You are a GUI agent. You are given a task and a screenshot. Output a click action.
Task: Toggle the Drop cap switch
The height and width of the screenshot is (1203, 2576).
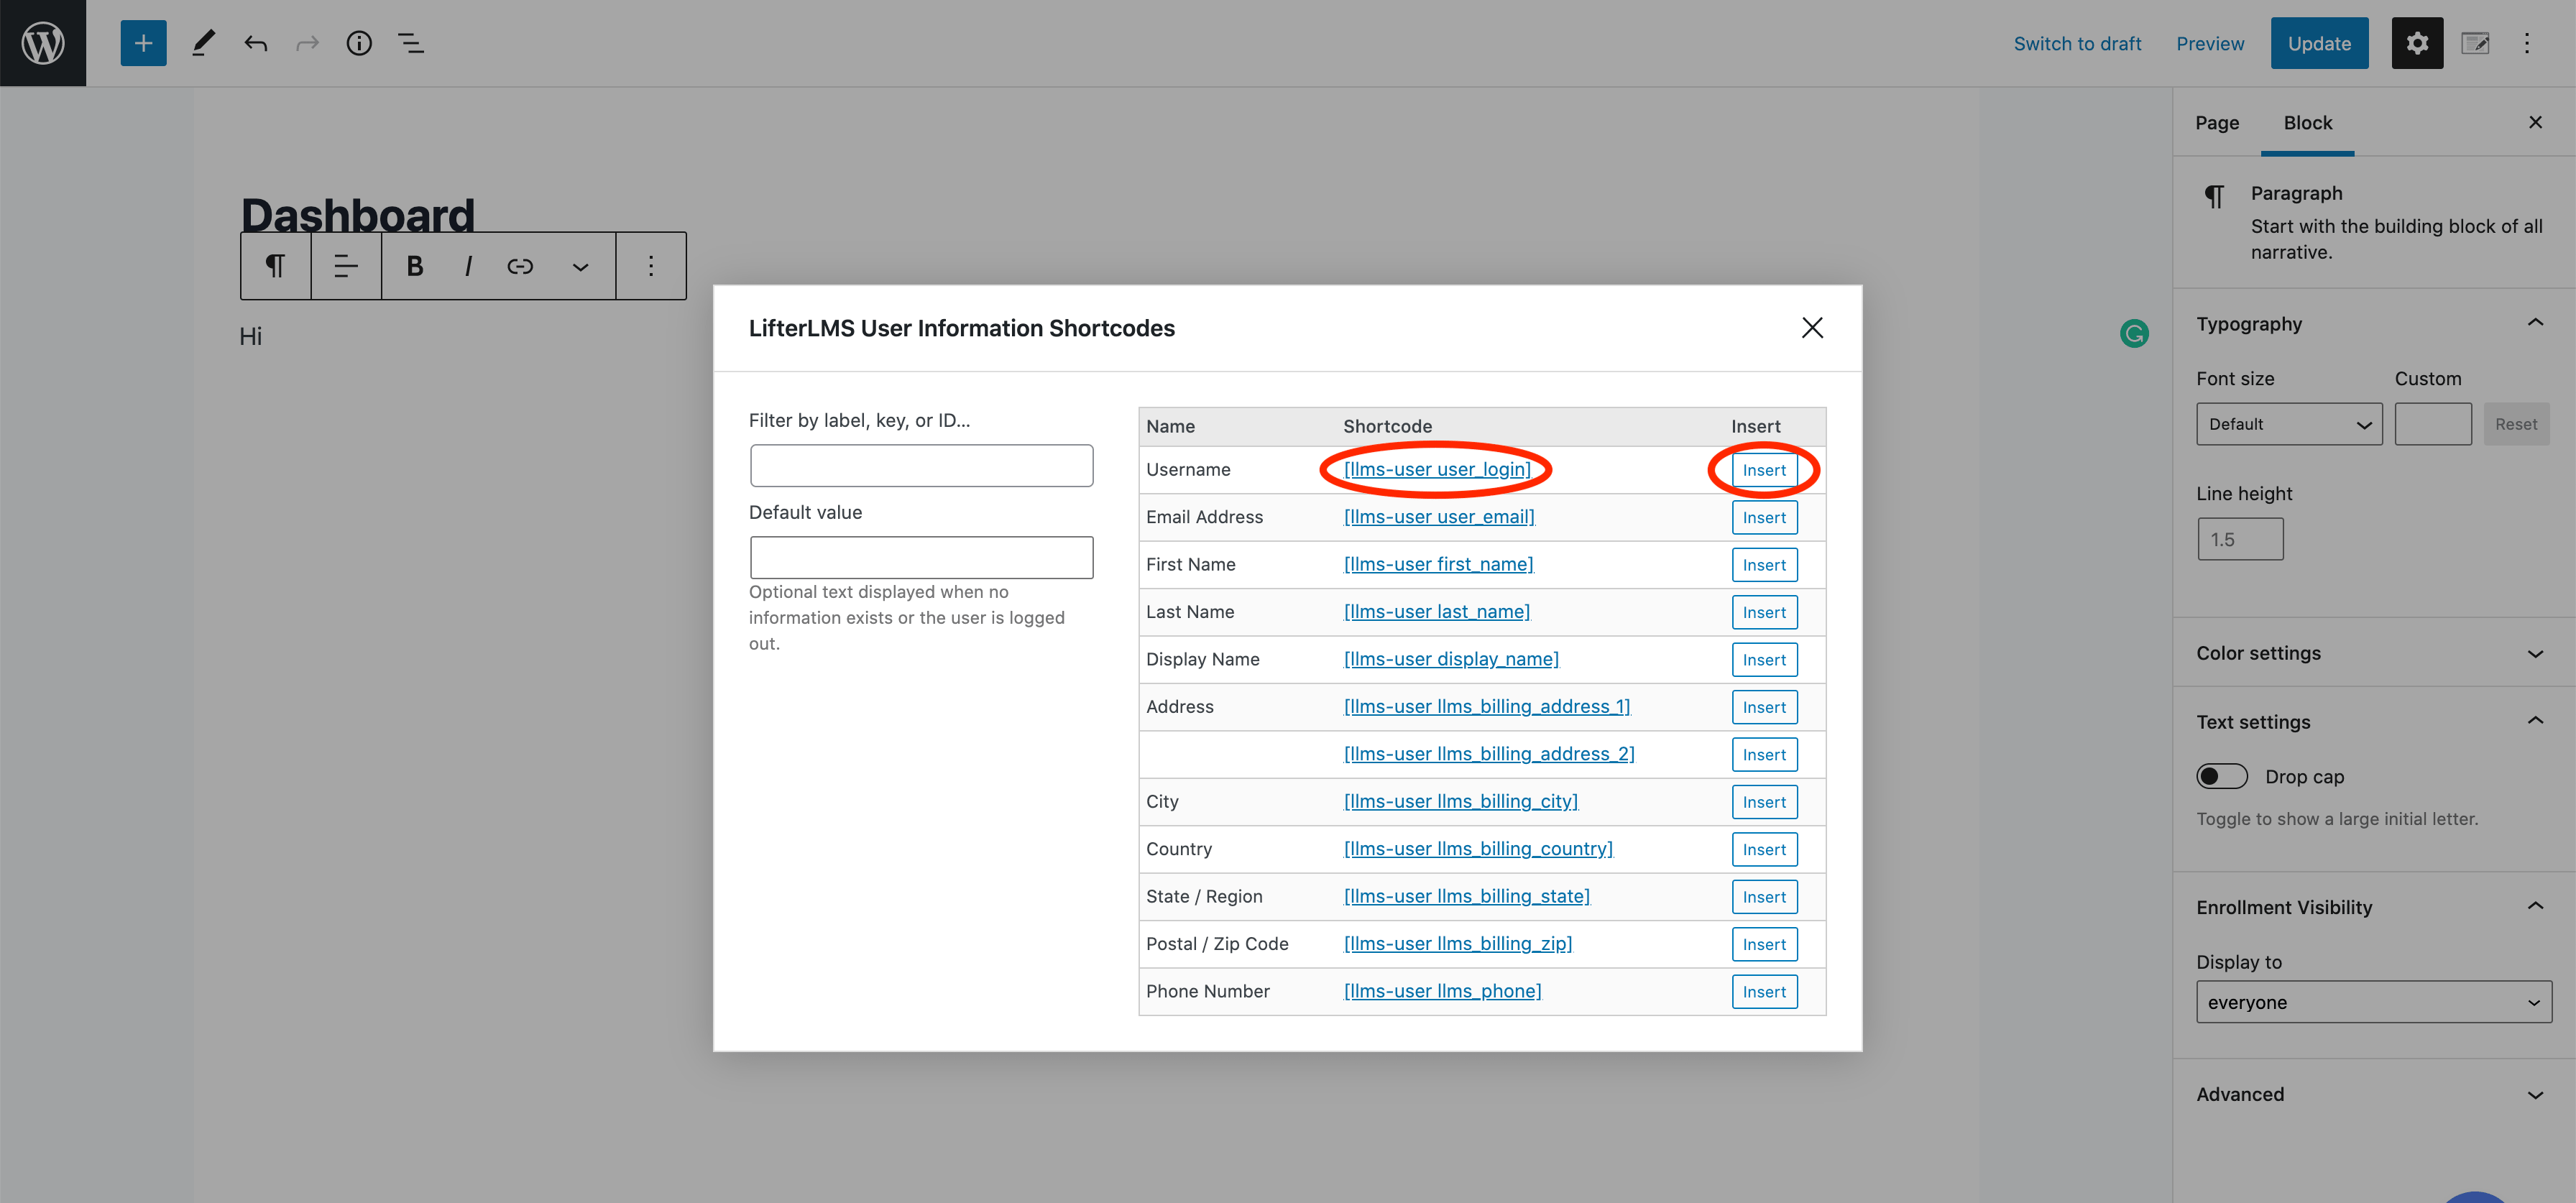[x=2222, y=777]
